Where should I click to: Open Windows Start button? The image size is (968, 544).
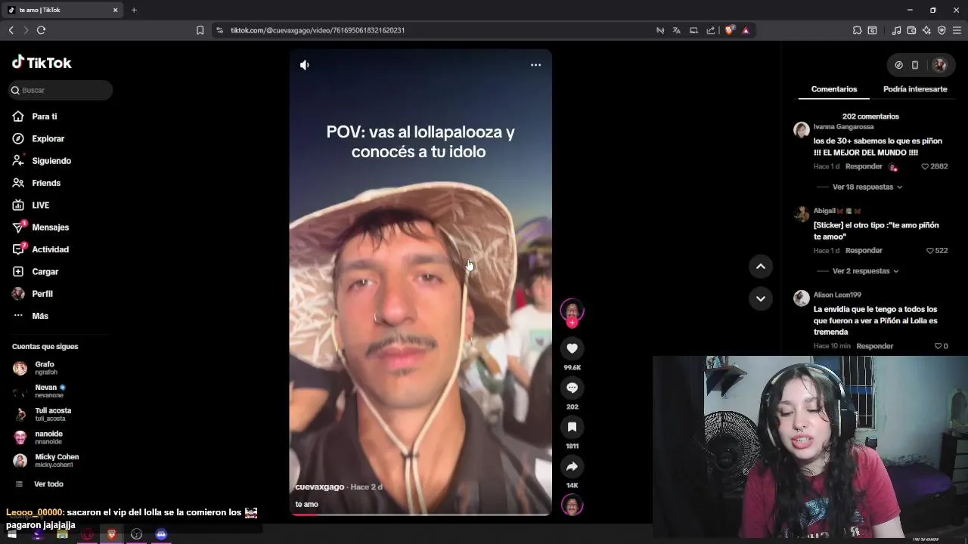(11, 534)
